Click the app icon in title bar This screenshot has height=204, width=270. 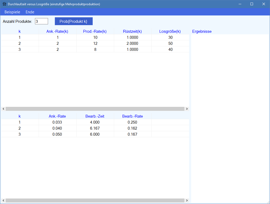pos(4,4)
